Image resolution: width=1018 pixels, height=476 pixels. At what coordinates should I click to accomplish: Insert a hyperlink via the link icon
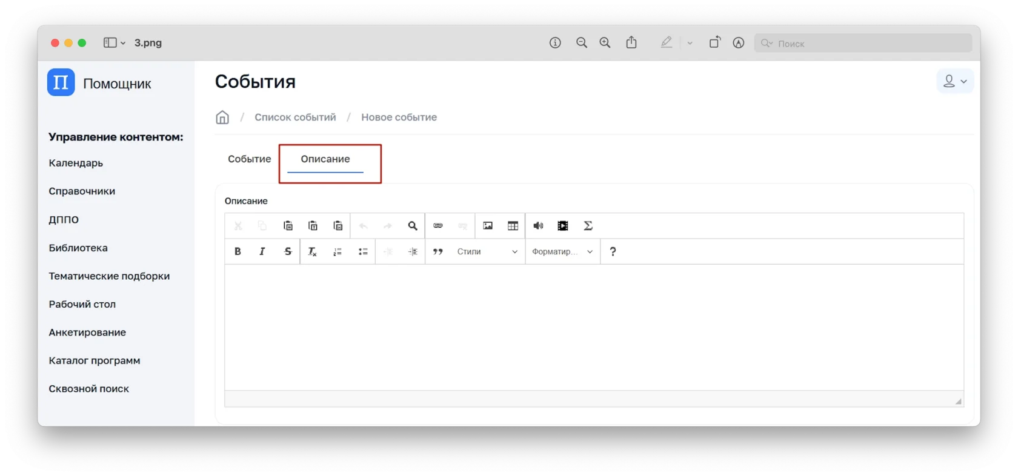[438, 226]
